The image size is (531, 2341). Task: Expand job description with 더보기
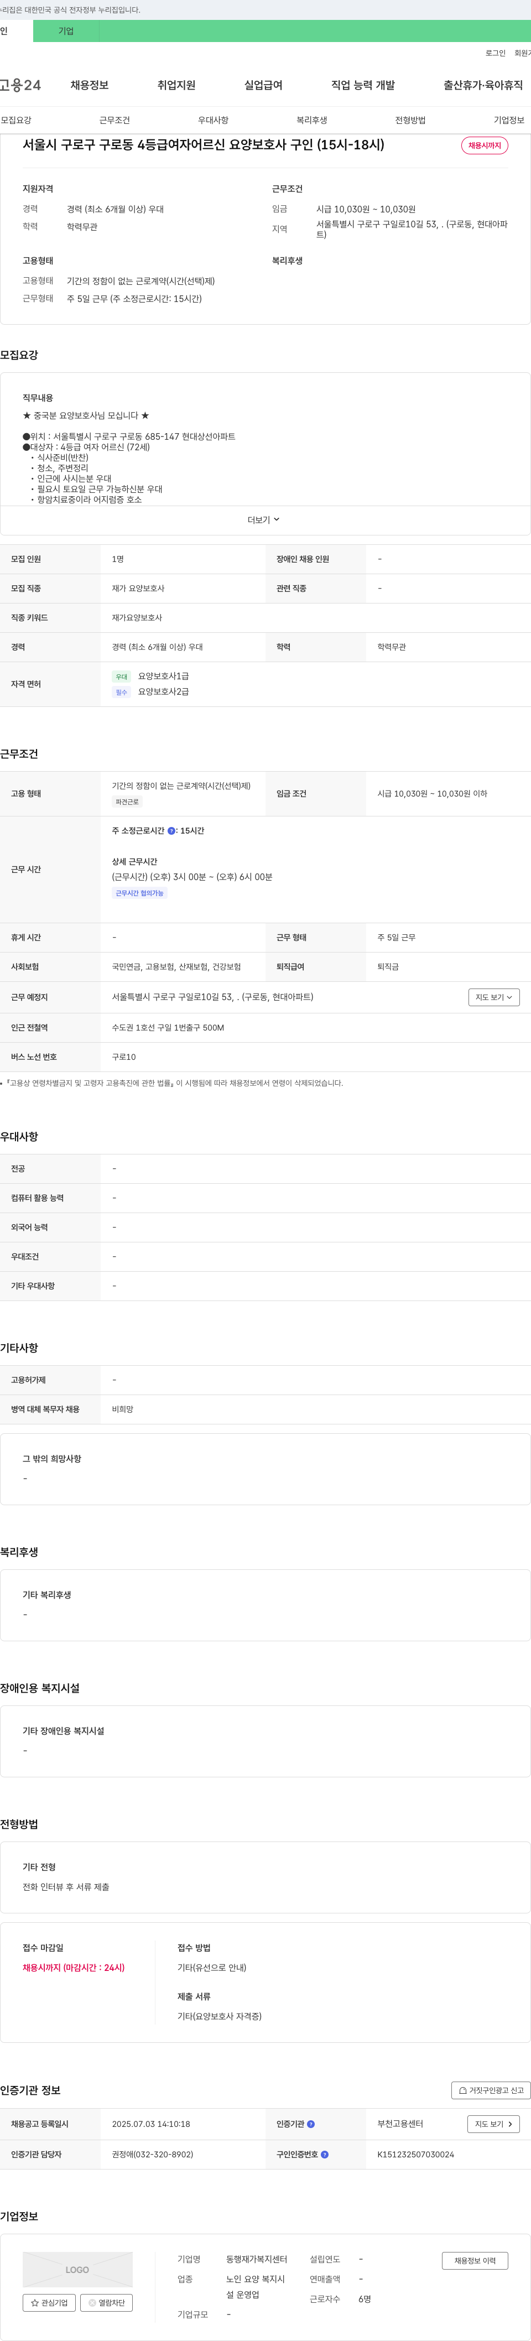pos(264,520)
